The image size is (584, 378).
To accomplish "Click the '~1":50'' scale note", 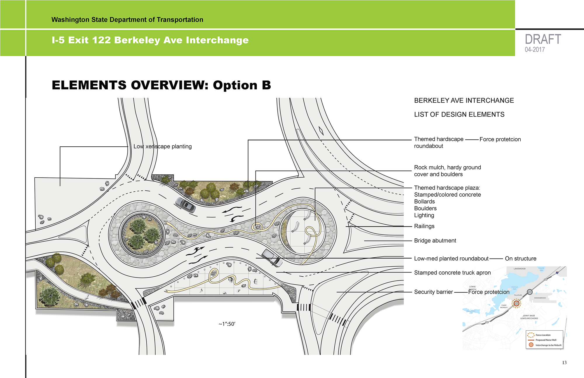I will tap(227, 324).
